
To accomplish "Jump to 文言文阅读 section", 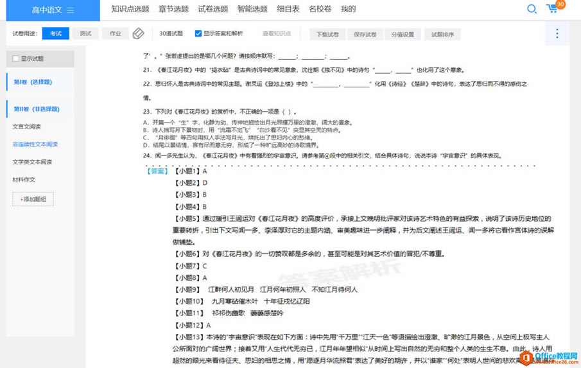I will pos(26,127).
